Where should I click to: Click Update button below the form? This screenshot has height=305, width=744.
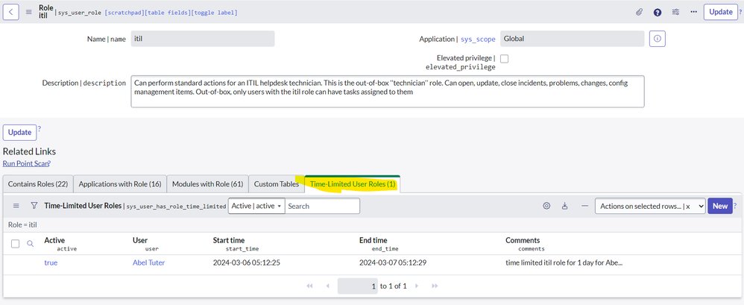point(19,132)
